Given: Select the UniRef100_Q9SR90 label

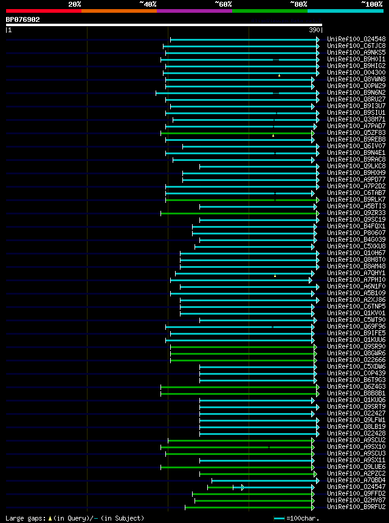Looking at the screenshot, I should point(356,346).
